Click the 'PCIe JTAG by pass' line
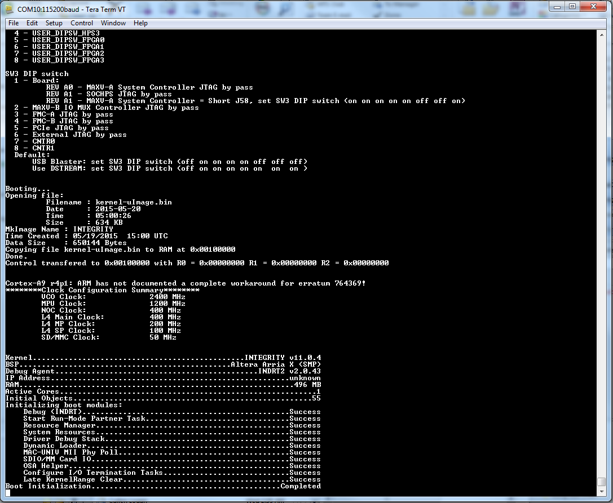This screenshot has width=613, height=503. point(61,128)
